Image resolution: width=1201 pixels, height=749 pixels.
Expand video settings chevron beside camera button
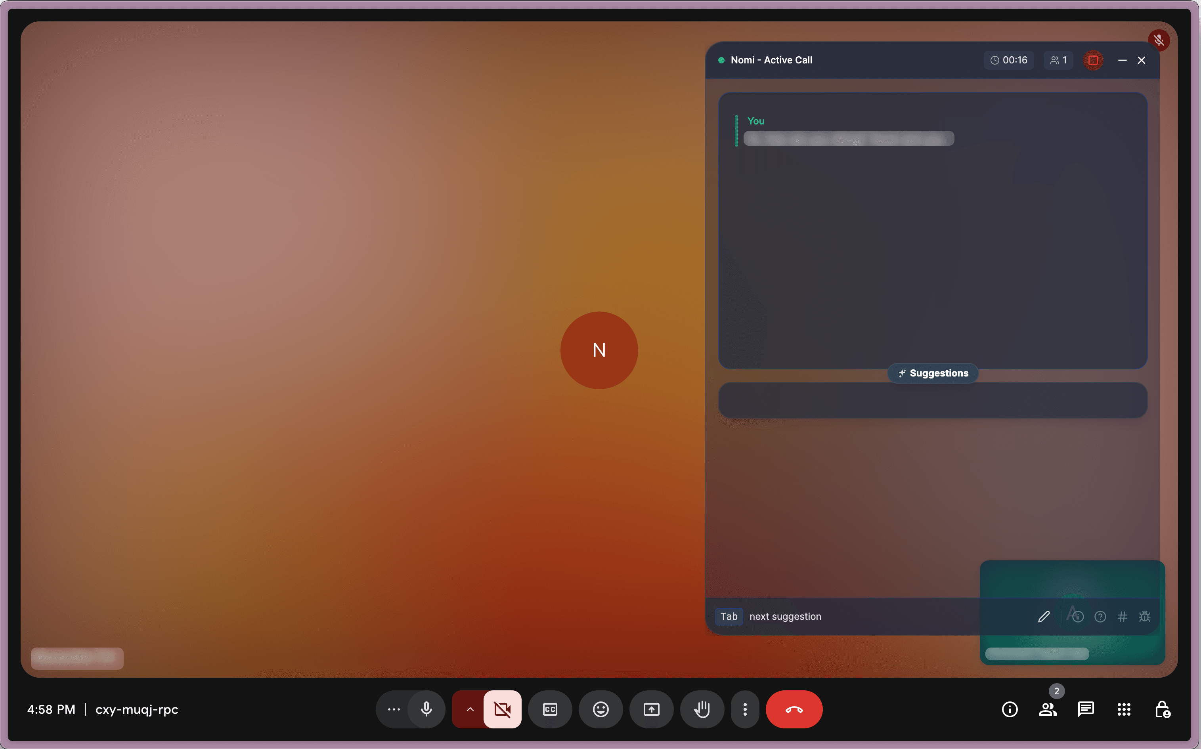click(470, 709)
